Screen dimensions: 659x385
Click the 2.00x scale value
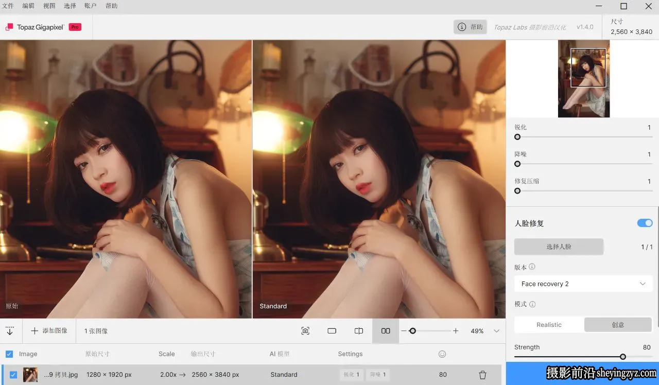168,375
